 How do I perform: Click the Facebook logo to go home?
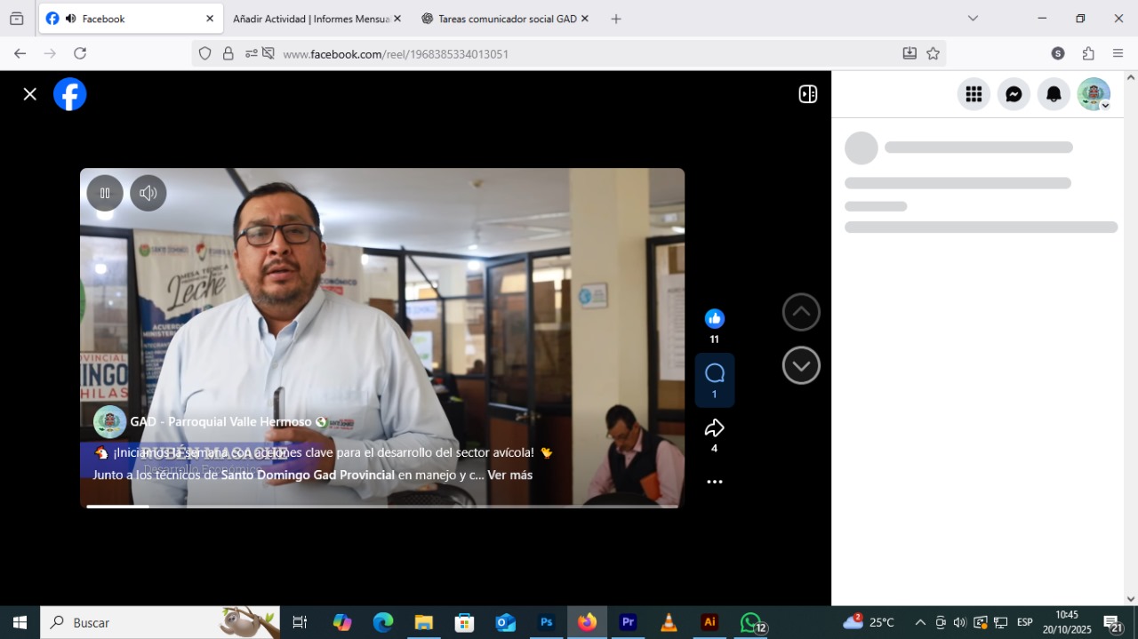pos(70,94)
